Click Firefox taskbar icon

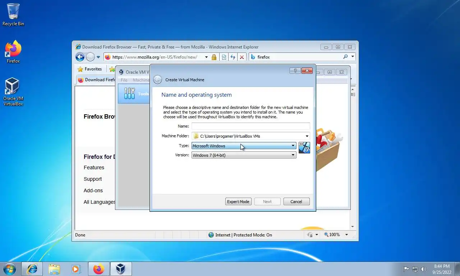[98, 269]
